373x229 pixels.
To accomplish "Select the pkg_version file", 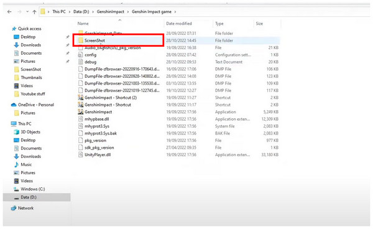I will (92, 141).
